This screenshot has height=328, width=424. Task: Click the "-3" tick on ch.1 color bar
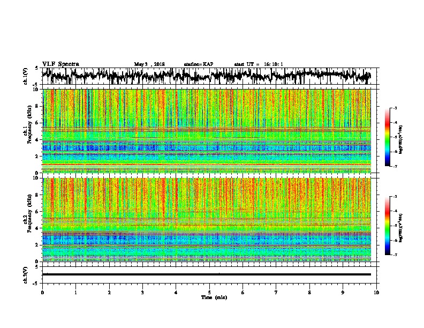395,108
